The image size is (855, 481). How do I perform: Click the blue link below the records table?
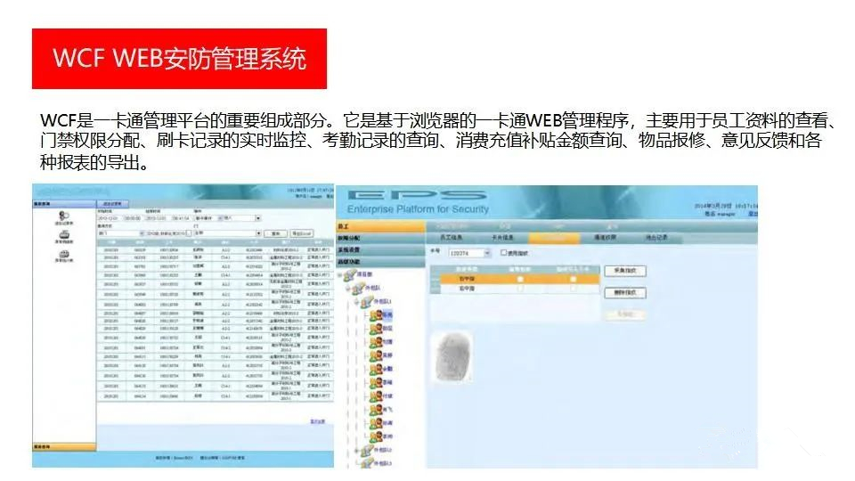click(317, 421)
